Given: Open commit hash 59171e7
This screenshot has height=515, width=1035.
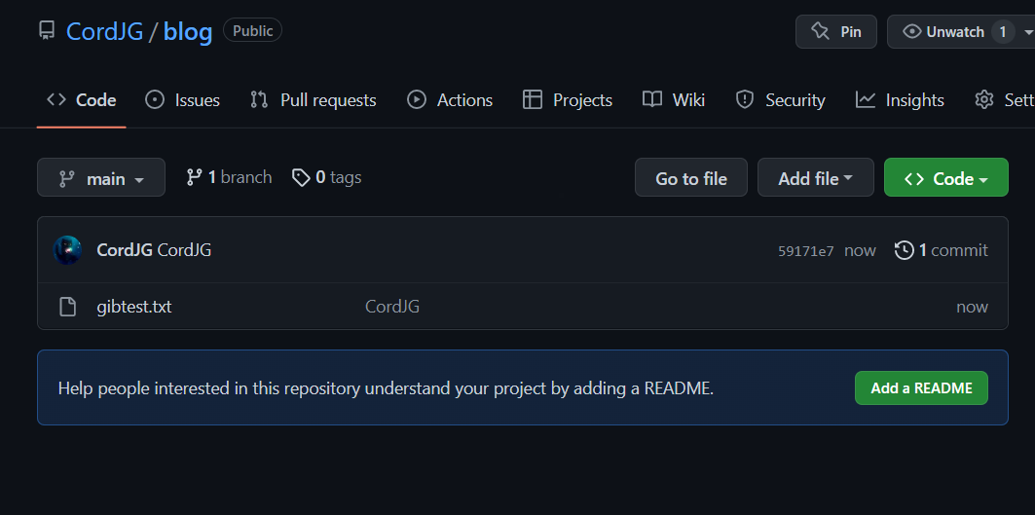Looking at the screenshot, I should [806, 251].
